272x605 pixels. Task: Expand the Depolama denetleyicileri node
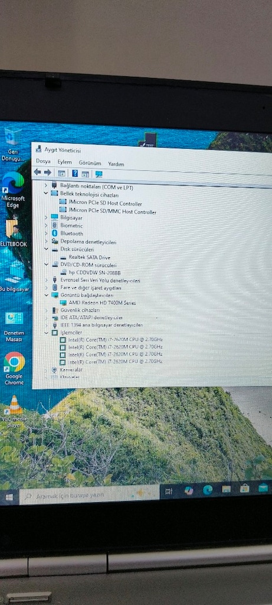(46, 242)
